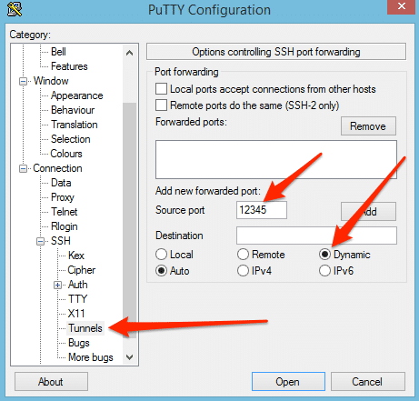
Task: Select the IPv4 radio option
Action: click(x=243, y=271)
